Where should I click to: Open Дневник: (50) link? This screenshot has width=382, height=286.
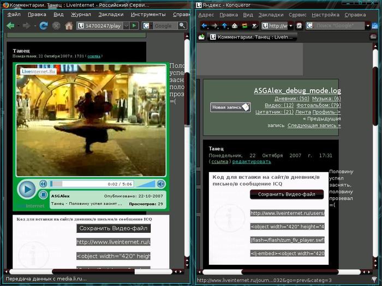(291, 99)
